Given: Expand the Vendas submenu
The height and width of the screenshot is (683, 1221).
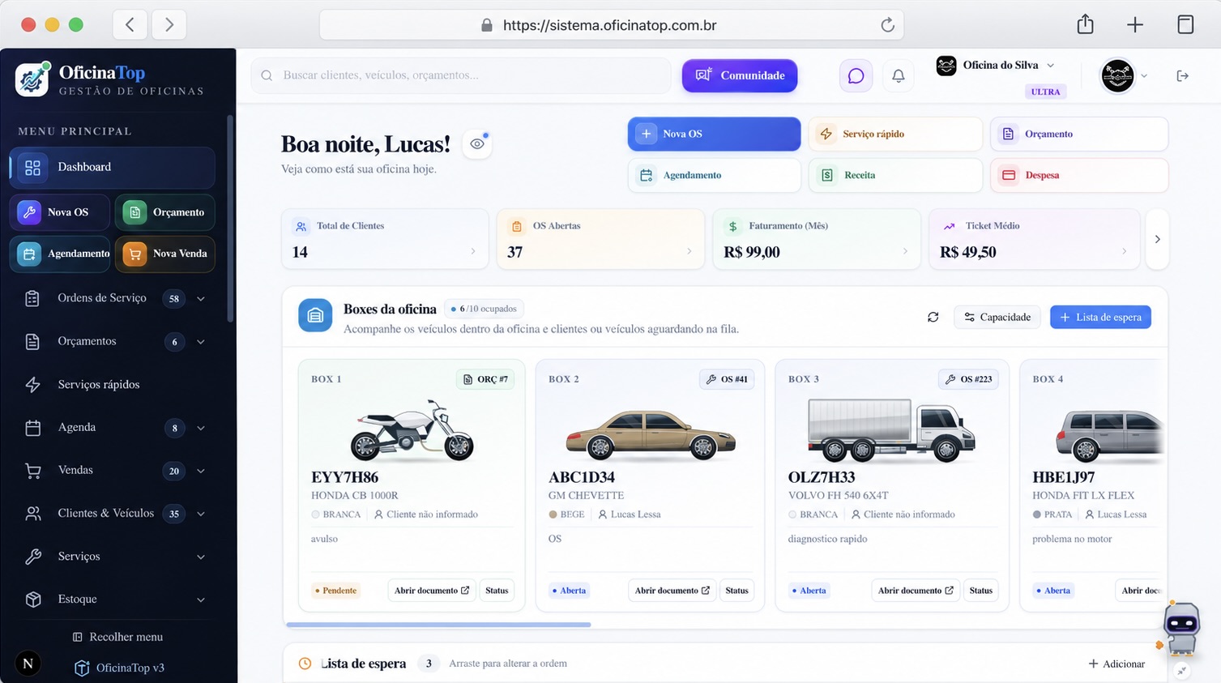Looking at the screenshot, I should [x=201, y=471].
